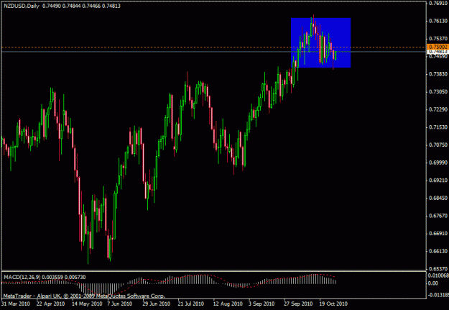The height and width of the screenshot is (310, 449).
Task: Click the 31 Mar 2010 date label
Action: coord(16,304)
